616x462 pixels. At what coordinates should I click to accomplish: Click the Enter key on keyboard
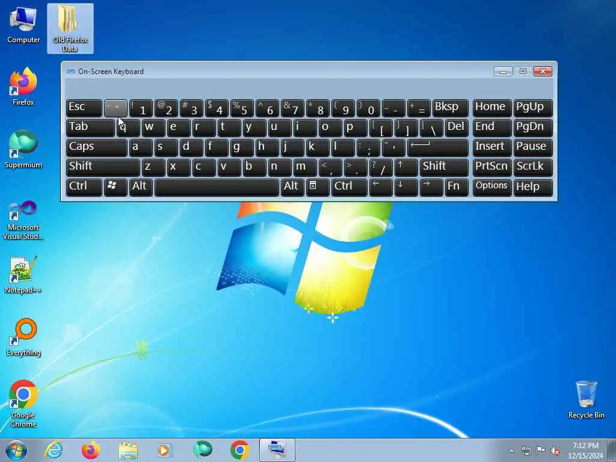(x=438, y=148)
